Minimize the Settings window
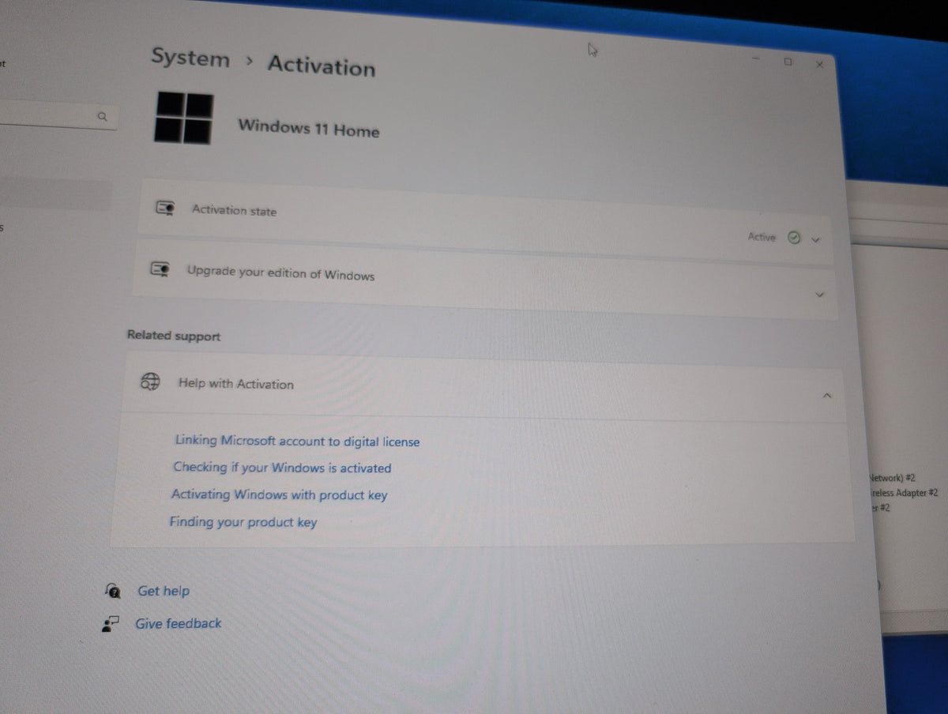 point(756,58)
